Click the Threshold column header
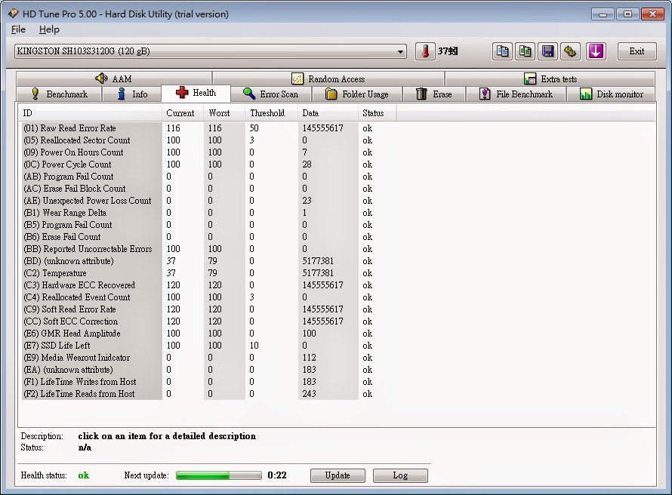Image resolution: width=672 pixels, height=495 pixels. pyautogui.click(x=272, y=113)
